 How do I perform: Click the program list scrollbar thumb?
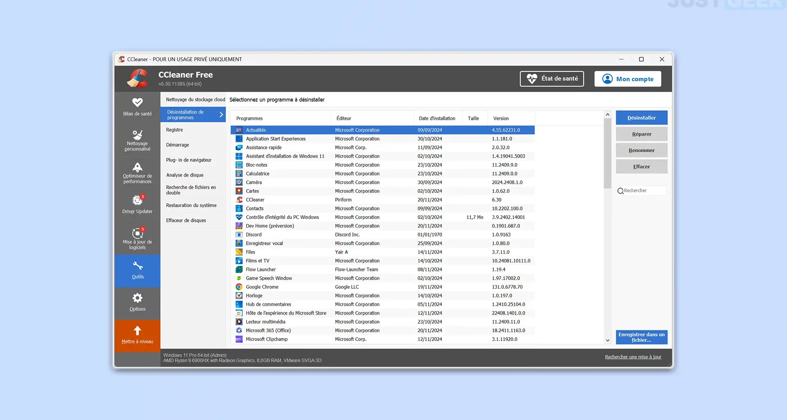click(607, 153)
